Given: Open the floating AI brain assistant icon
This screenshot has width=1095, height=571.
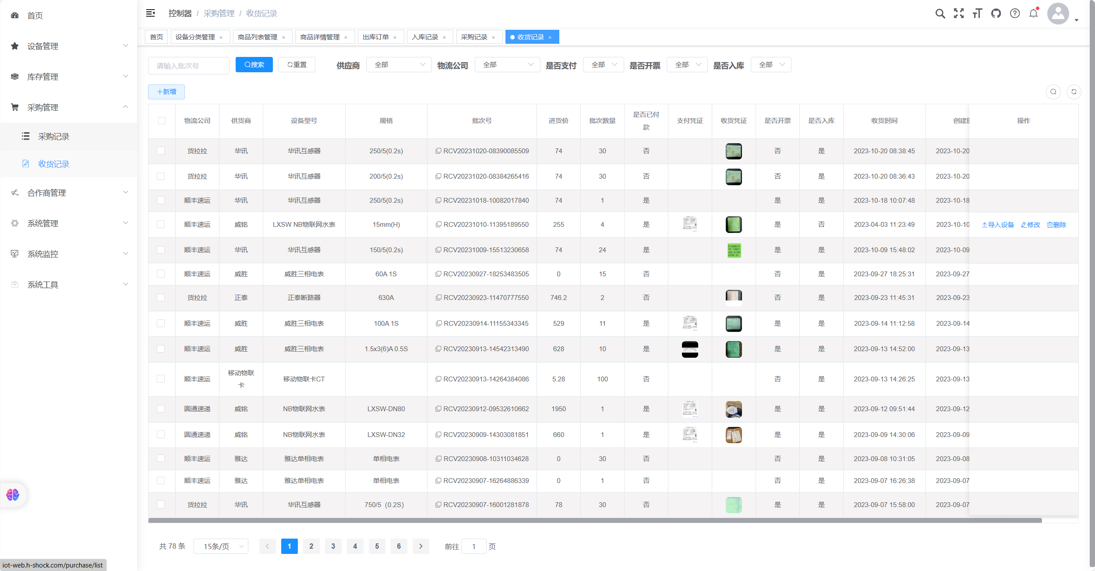Looking at the screenshot, I should pyautogui.click(x=13, y=495).
